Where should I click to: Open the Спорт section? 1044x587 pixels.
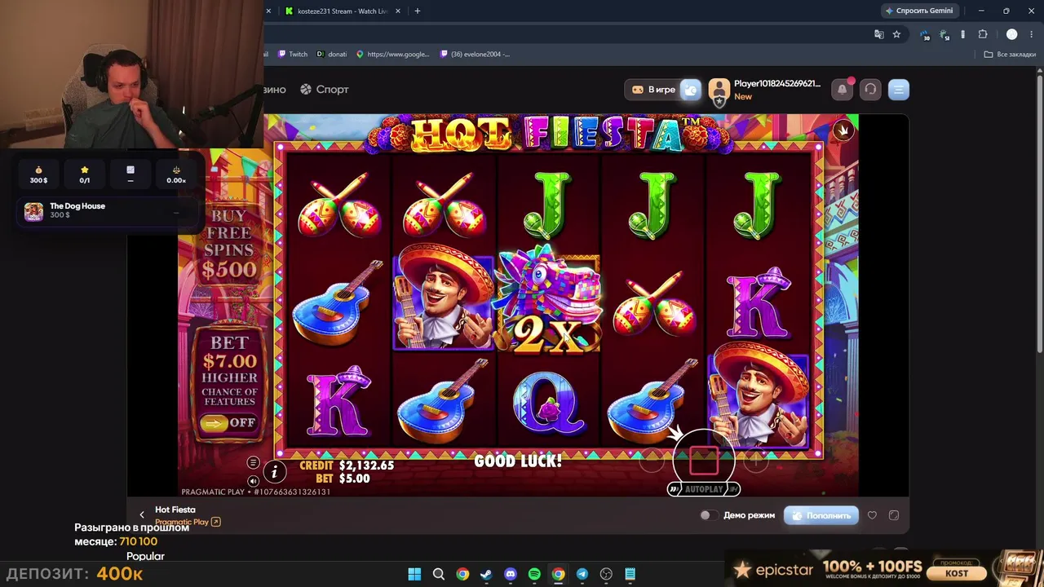tap(325, 90)
